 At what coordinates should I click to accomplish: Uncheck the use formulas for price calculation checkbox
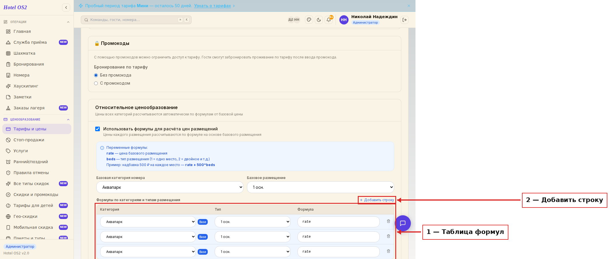pyautogui.click(x=98, y=129)
